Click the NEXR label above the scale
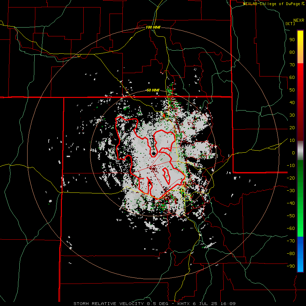Viewport: 306px width, 306px height. coord(299,20)
